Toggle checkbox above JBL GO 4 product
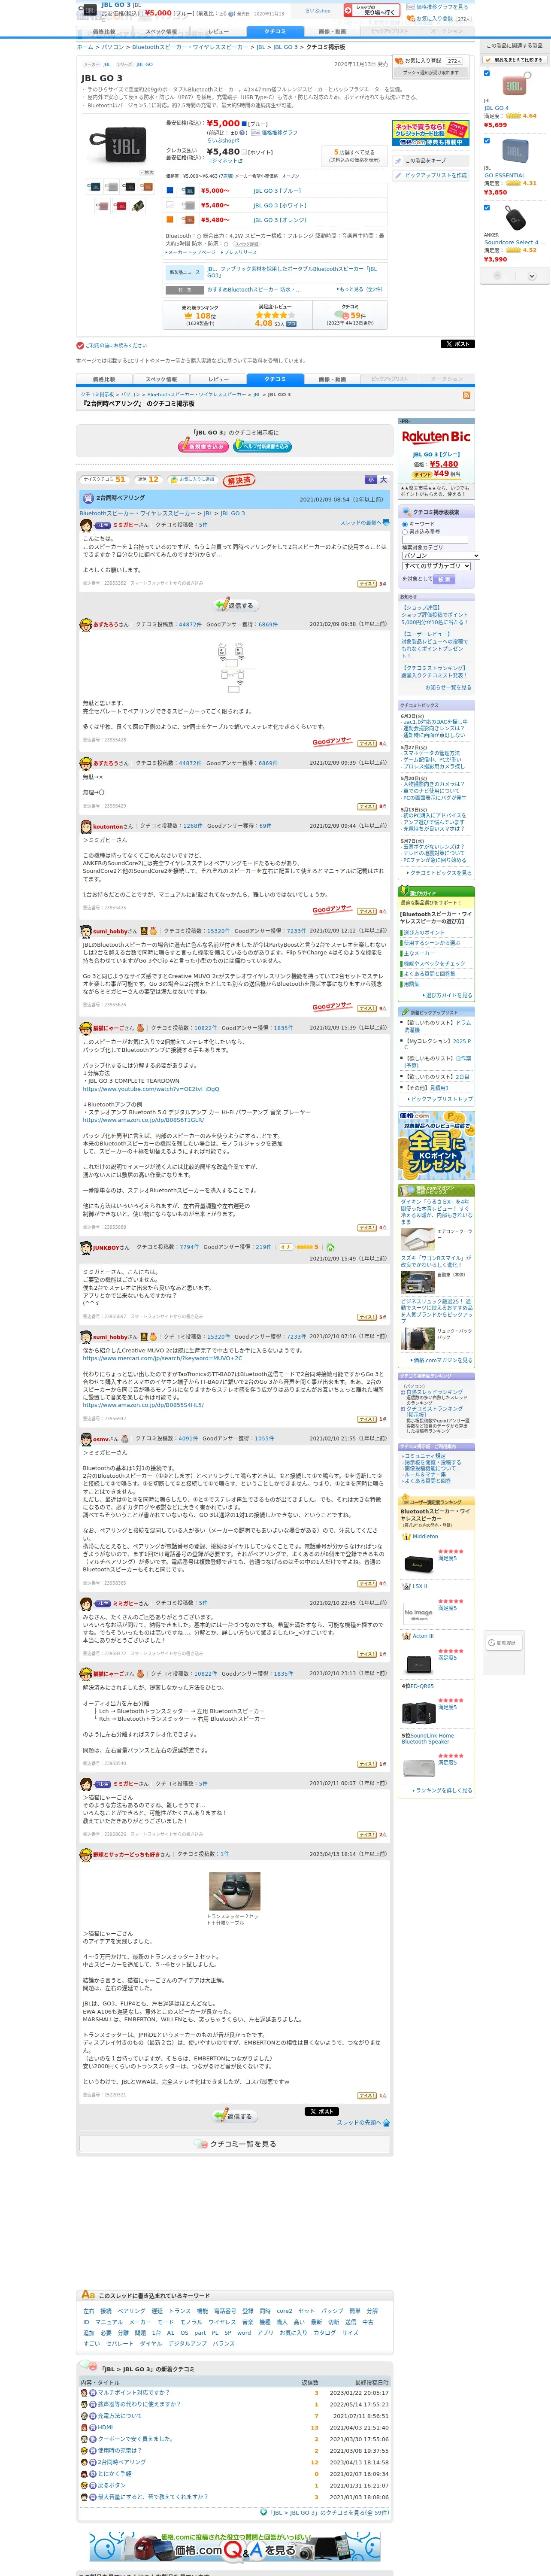The width and height of the screenshot is (551, 2576). tap(487, 73)
